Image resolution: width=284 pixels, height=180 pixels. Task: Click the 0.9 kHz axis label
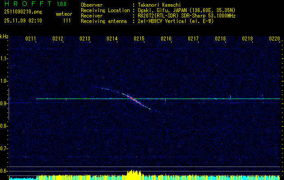tap(4, 103)
